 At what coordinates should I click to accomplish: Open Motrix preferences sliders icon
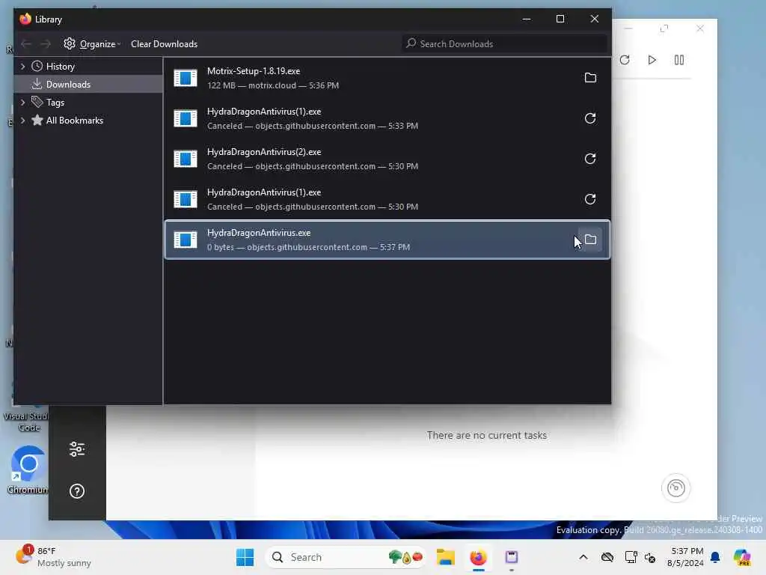coord(77,449)
